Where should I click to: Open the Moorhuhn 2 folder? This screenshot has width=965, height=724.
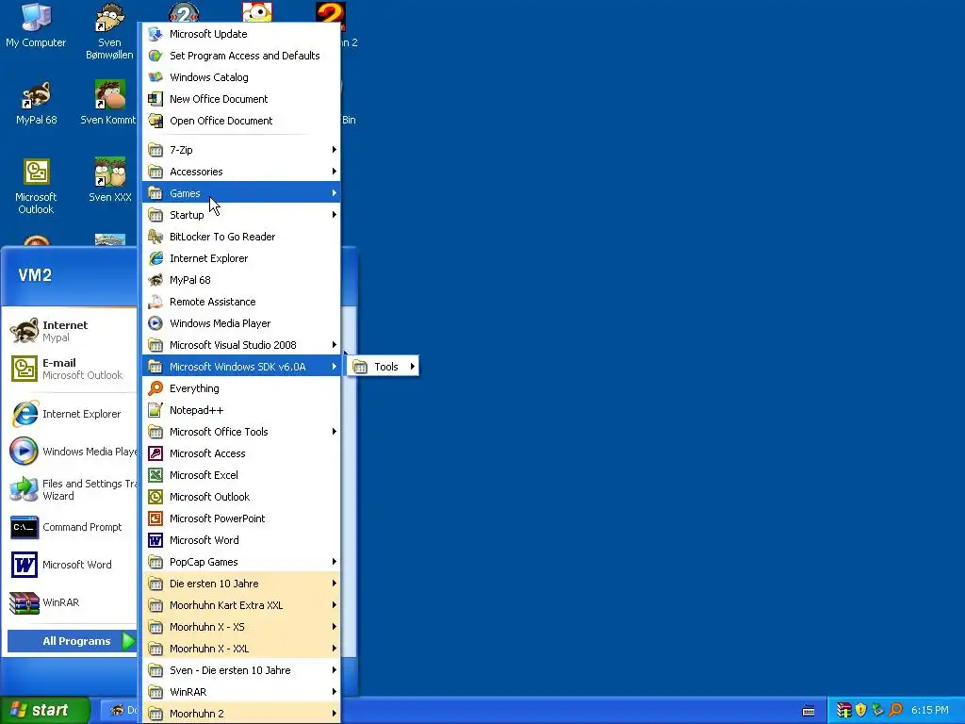click(241, 714)
